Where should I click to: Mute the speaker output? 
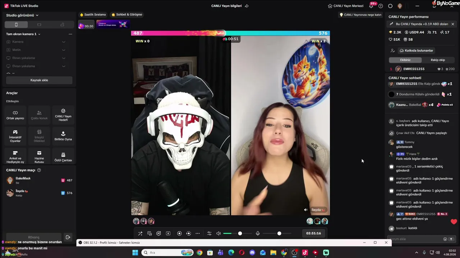pyautogui.click(x=218, y=234)
